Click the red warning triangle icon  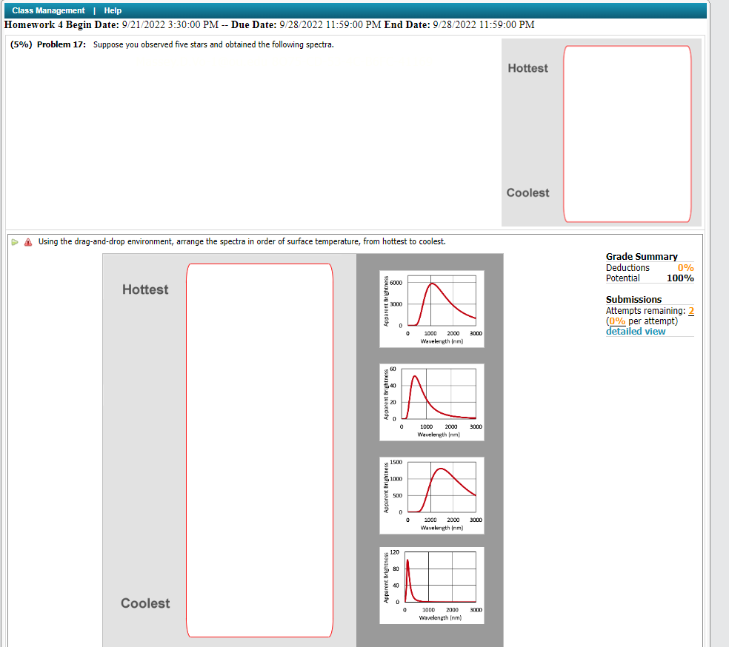(28, 241)
